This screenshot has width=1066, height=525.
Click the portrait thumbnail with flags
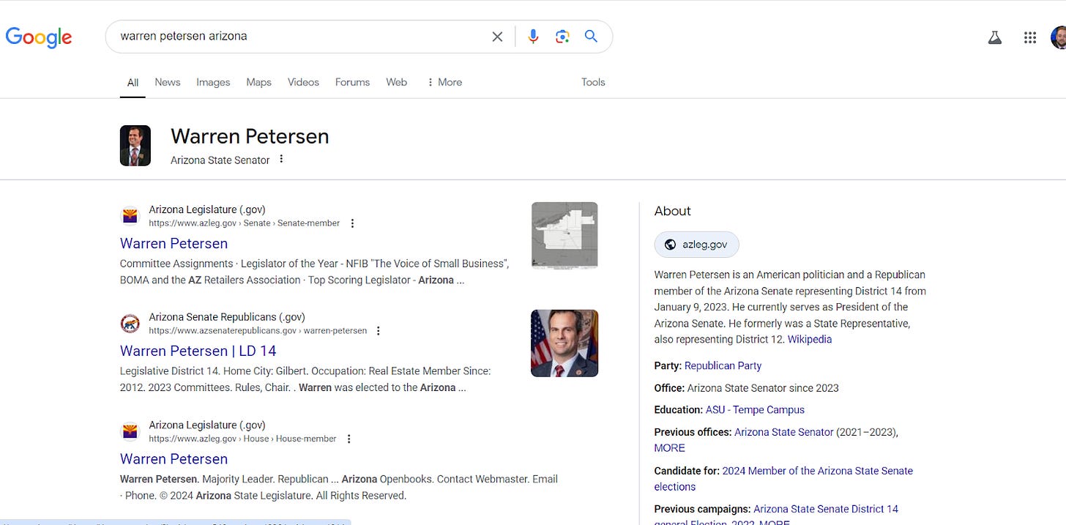pyautogui.click(x=564, y=343)
